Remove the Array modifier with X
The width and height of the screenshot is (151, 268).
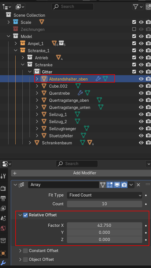click(138, 185)
